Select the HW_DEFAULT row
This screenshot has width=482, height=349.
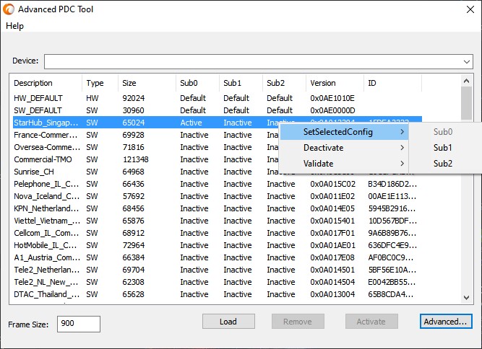click(38, 98)
